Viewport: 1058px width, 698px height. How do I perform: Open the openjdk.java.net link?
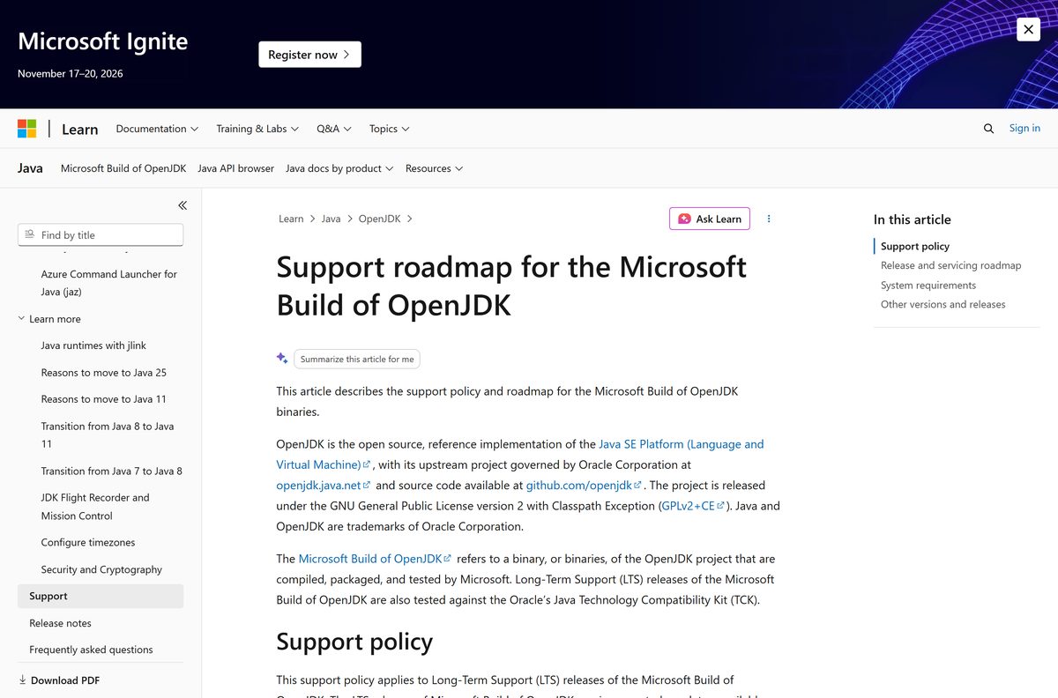(x=324, y=485)
